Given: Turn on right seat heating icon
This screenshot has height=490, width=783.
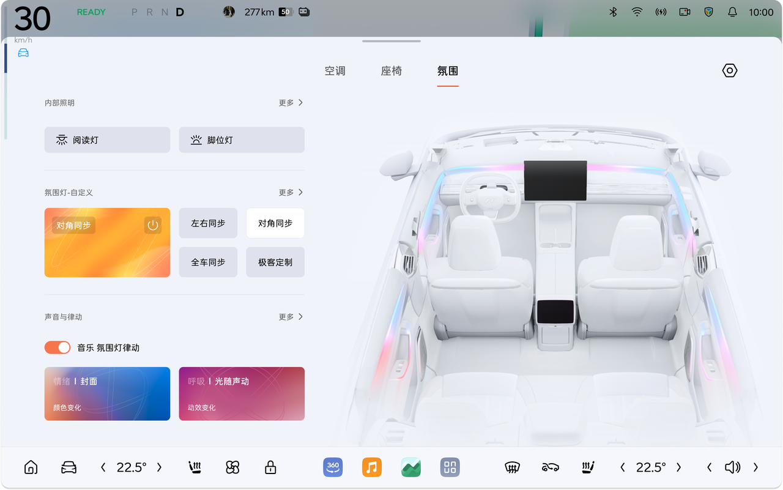Looking at the screenshot, I should pyautogui.click(x=588, y=467).
